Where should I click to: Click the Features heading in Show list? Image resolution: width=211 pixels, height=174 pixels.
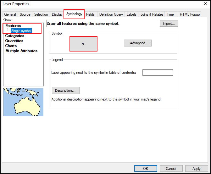tap(13, 26)
